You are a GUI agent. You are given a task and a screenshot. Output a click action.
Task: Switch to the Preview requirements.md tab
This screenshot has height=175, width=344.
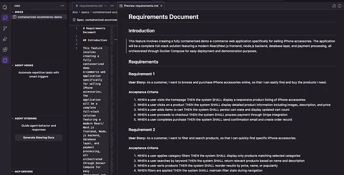pos(141,6)
